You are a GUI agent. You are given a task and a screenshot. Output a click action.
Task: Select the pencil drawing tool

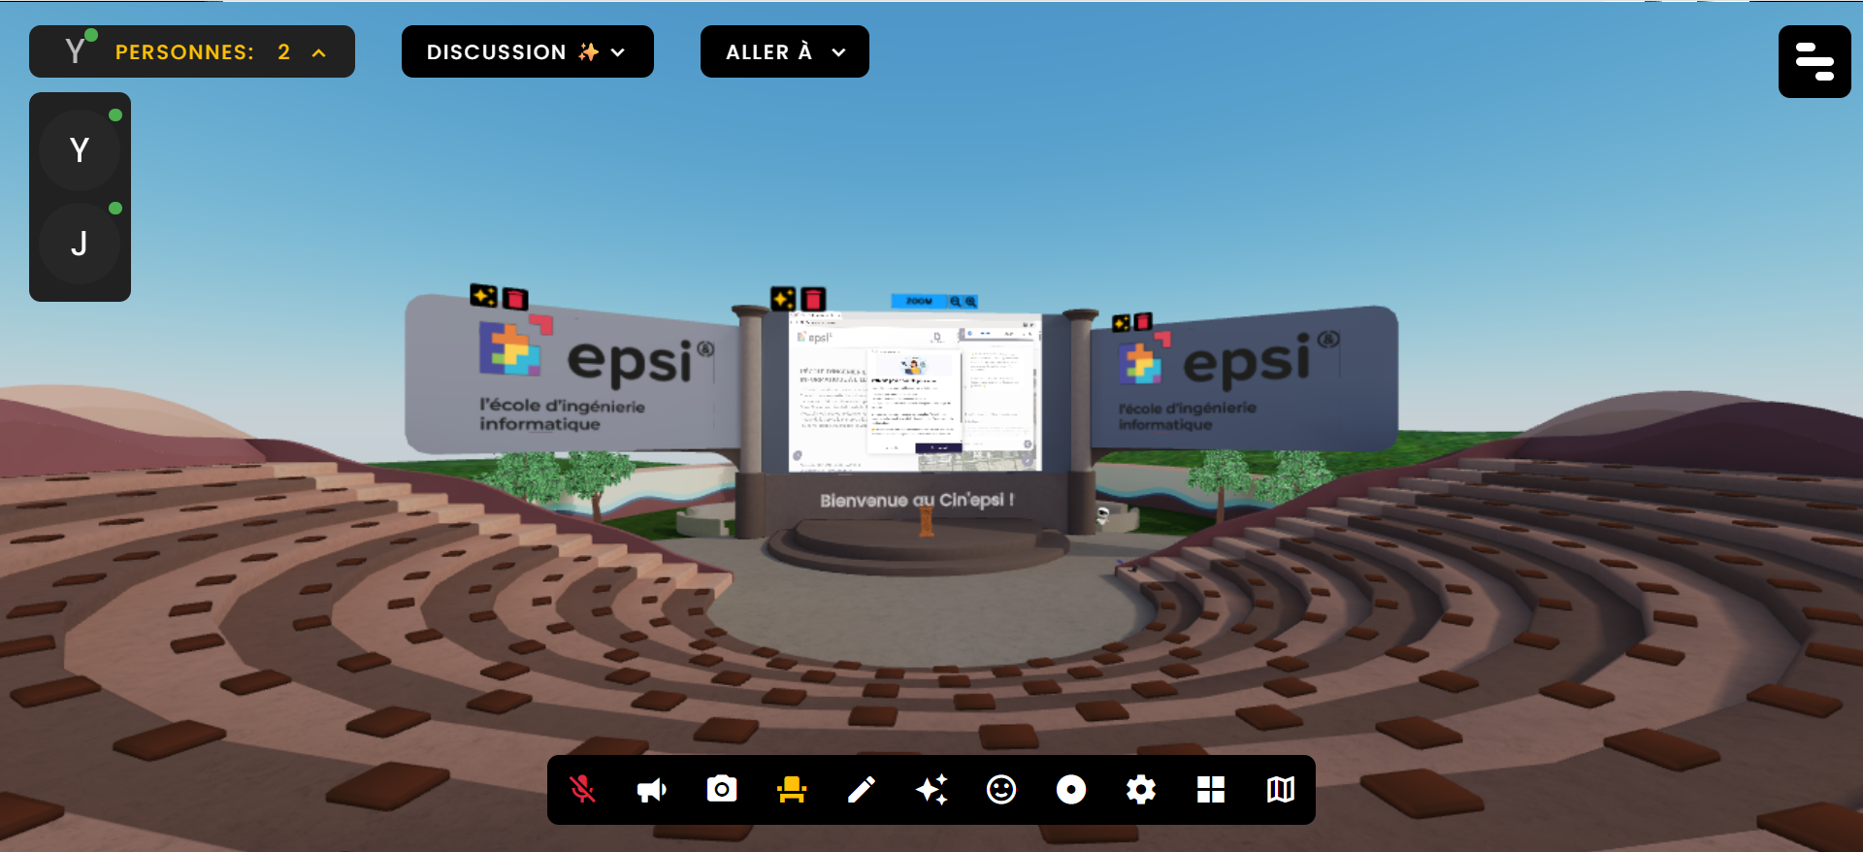tap(862, 790)
